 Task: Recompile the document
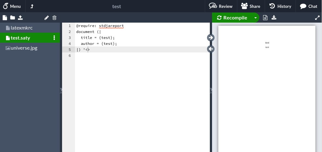(232, 18)
